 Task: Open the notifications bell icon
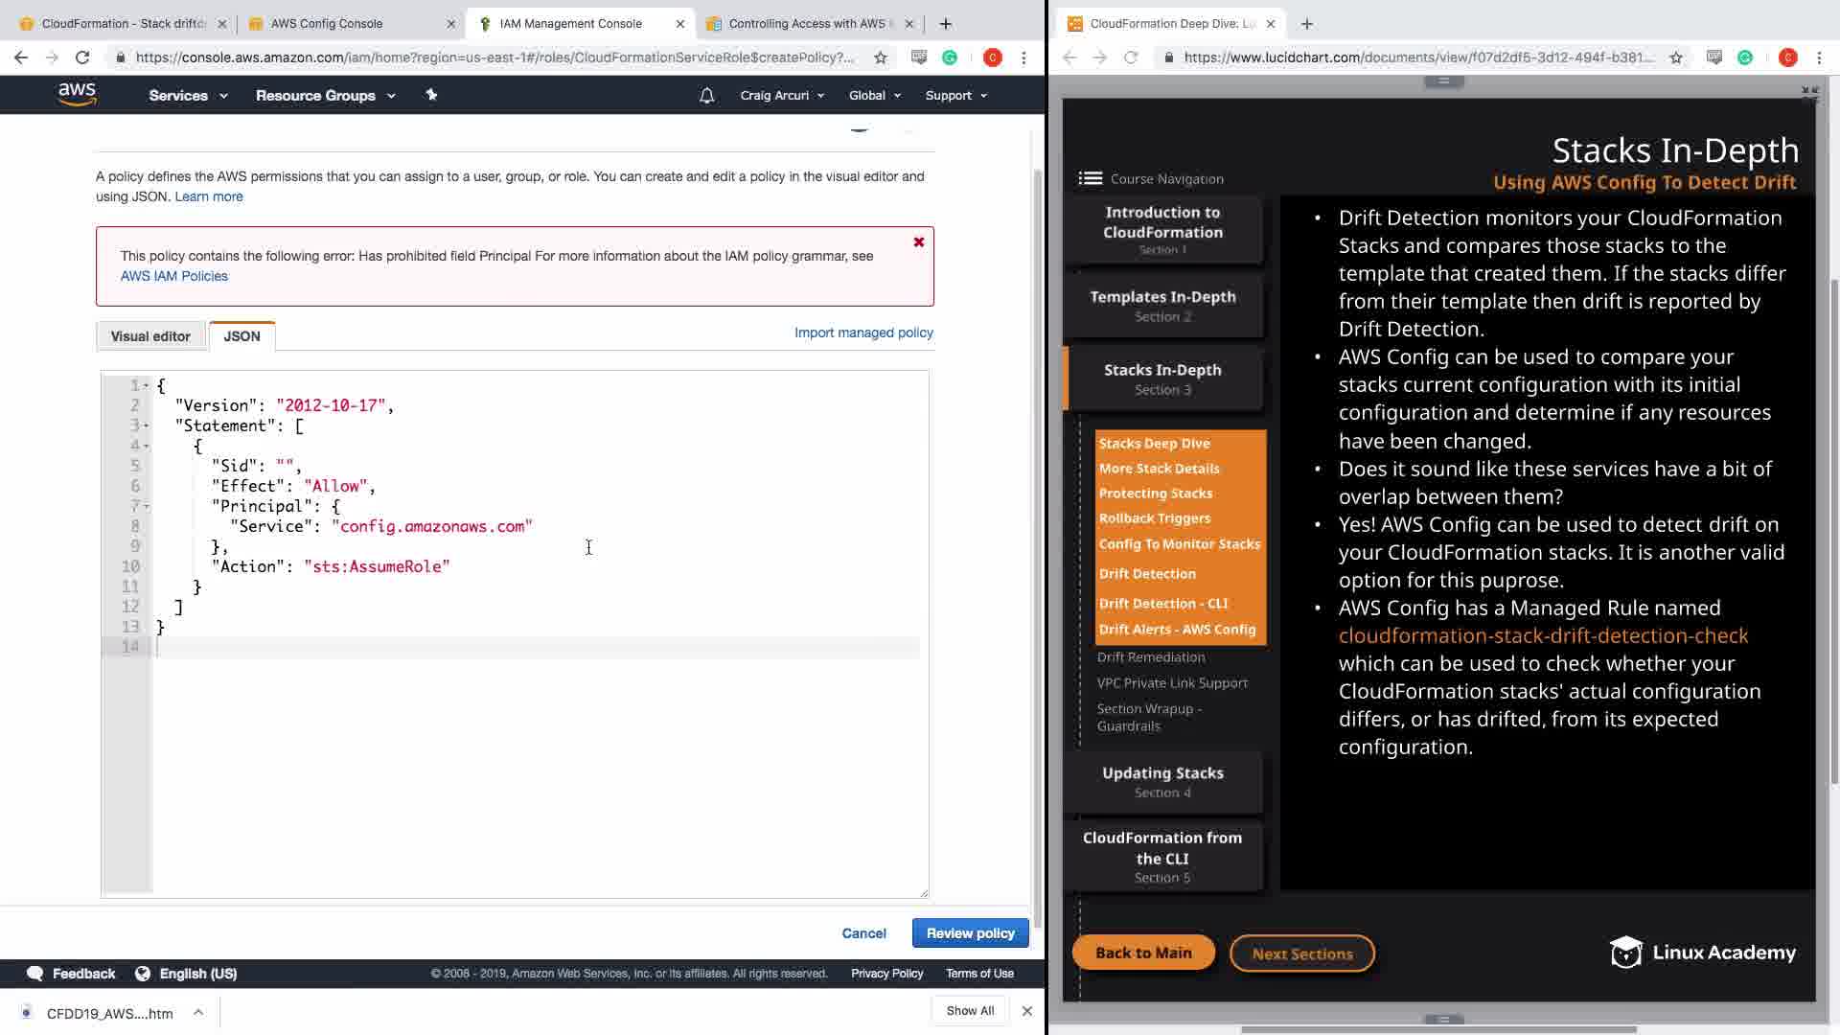[706, 96]
